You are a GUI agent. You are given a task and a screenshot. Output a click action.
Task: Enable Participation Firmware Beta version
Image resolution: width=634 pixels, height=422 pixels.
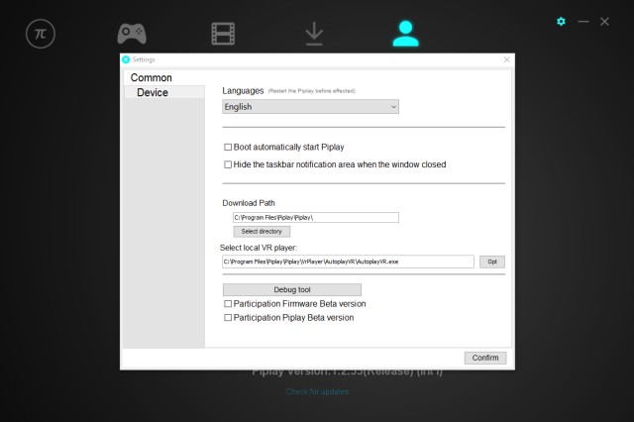pyautogui.click(x=228, y=304)
